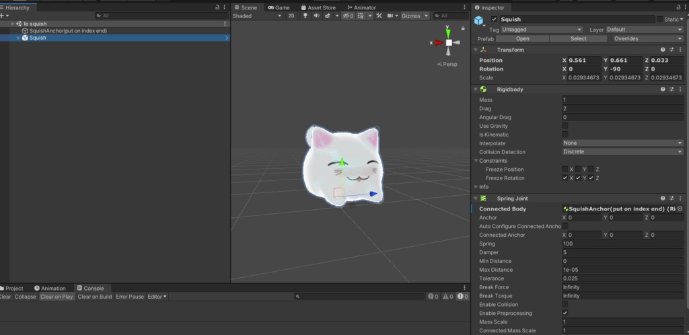Toggle console info message count filter
Viewport: 689px width, 335px height.
(x=433, y=297)
